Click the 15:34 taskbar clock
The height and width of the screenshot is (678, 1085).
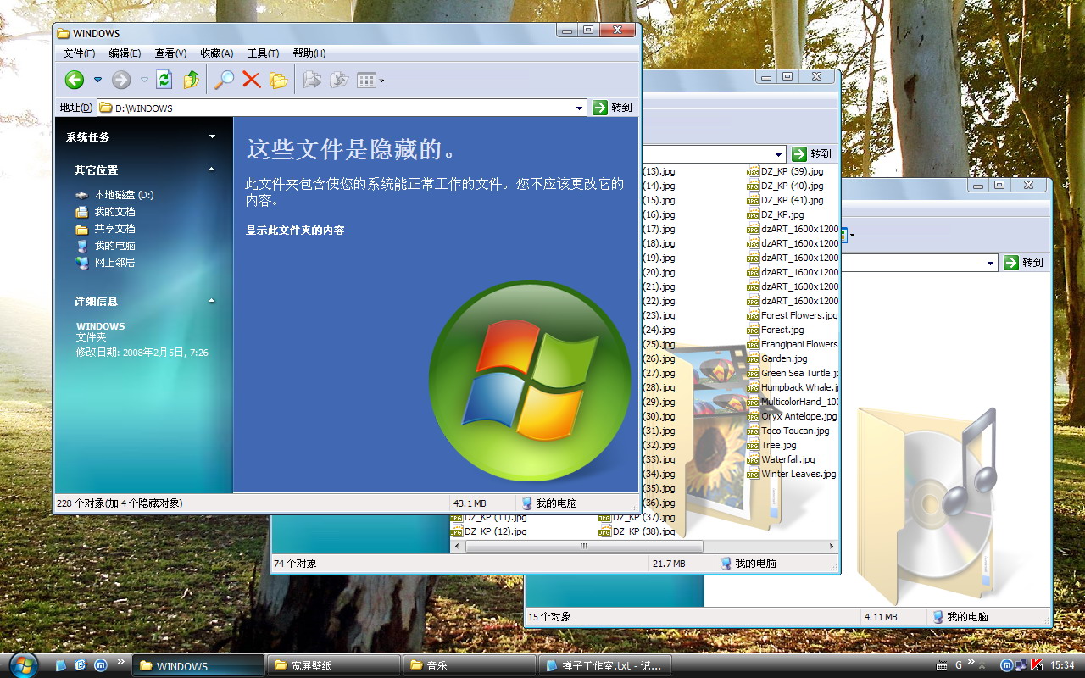[x=1063, y=665]
